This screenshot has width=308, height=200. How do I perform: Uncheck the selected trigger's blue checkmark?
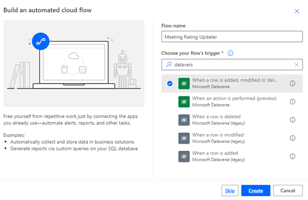170,84
